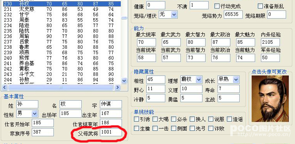Click the general portrait to change it
Screen dimensions: 295x144
click(270, 99)
